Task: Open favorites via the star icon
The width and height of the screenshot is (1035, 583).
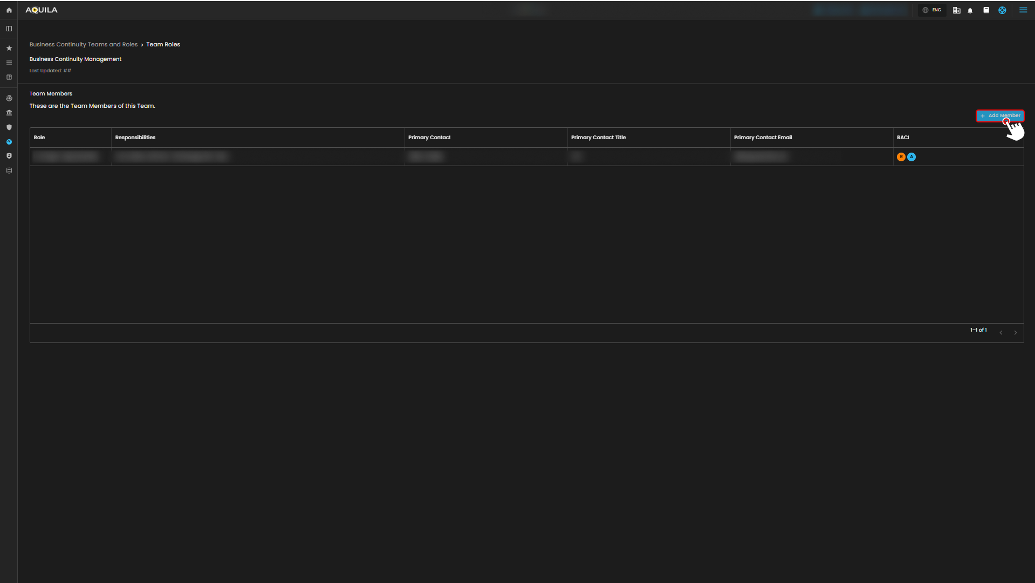Action: (9, 48)
